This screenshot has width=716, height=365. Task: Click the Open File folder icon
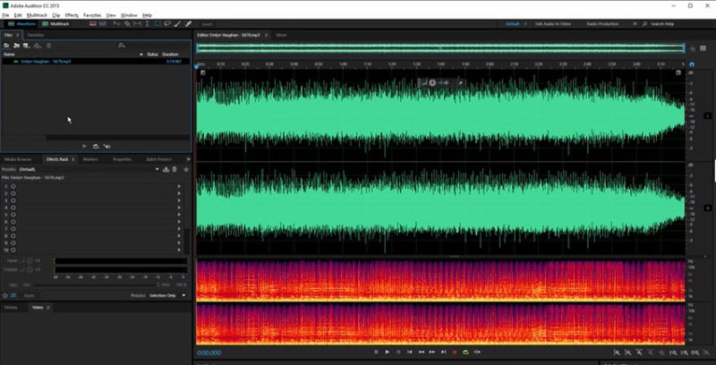[7, 44]
